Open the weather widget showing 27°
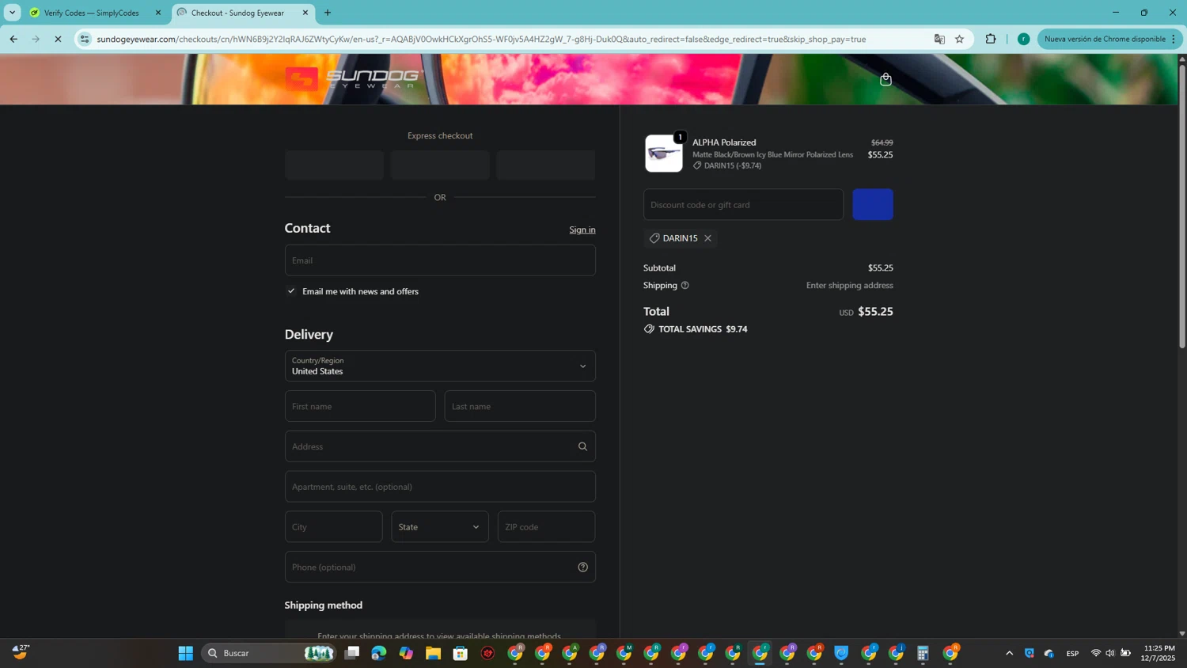Image resolution: width=1187 pixels, height=668 pixels. 21,651
